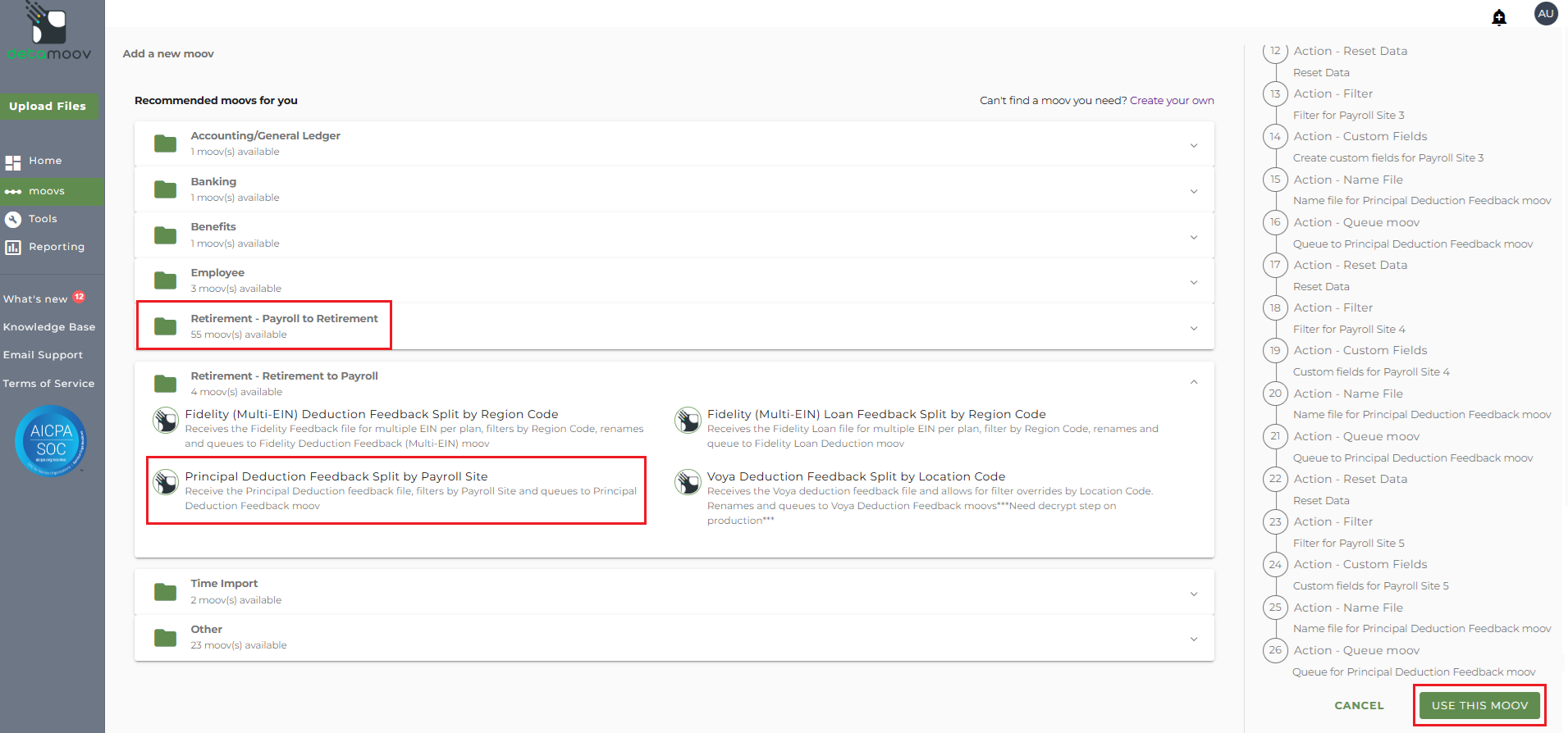Click the CANCEL button
This screenshot has width=1568, height=733.
click(1359, 705)
